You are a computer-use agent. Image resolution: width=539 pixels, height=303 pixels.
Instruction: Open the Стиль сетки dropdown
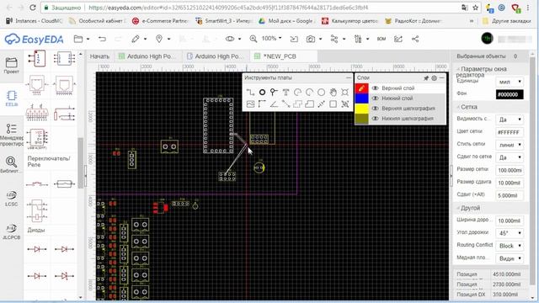coord(510,145)
